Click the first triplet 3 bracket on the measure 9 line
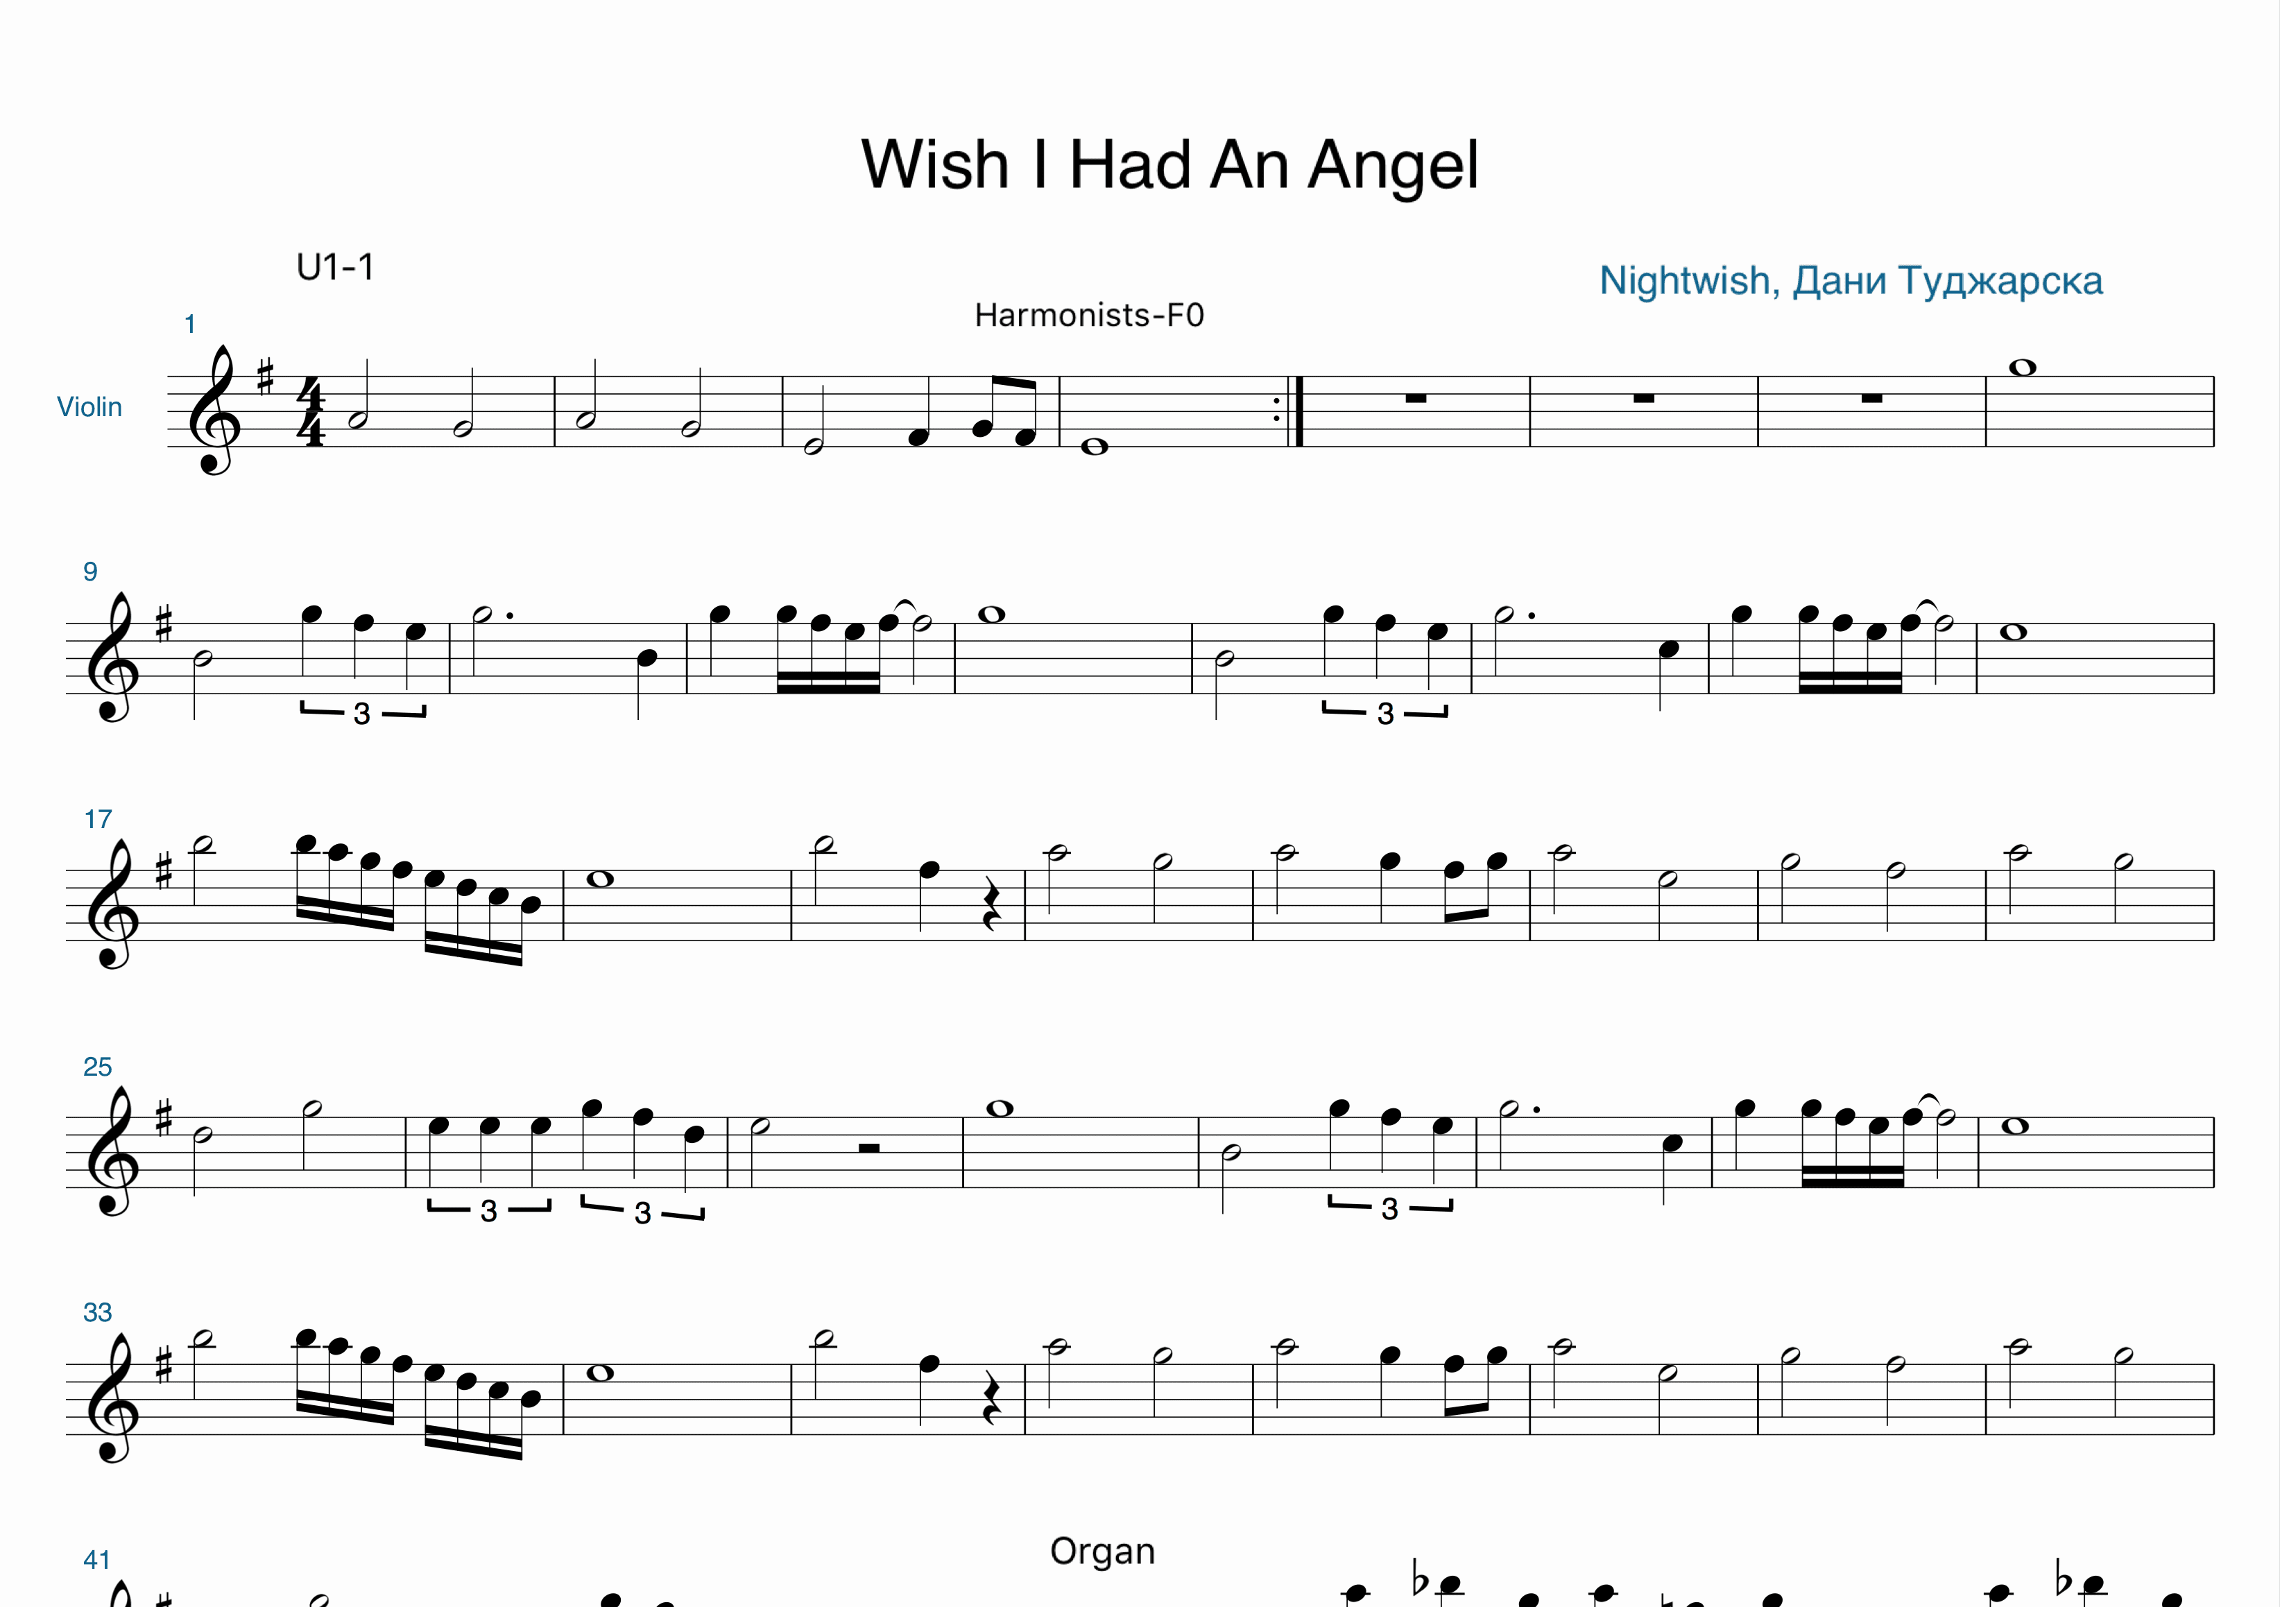The width and height of the screenshot is (2280, 1607). coord(363,712)
